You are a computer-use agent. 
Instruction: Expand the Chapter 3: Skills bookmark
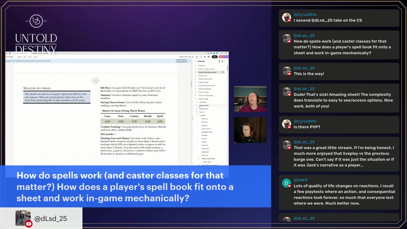tap(196, 76)
